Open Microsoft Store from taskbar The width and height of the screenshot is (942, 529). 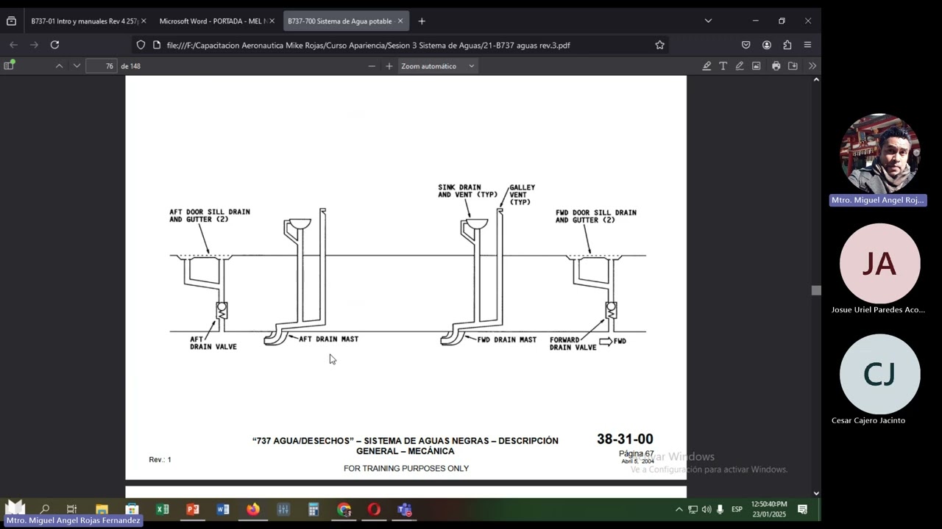coord(132,509)
